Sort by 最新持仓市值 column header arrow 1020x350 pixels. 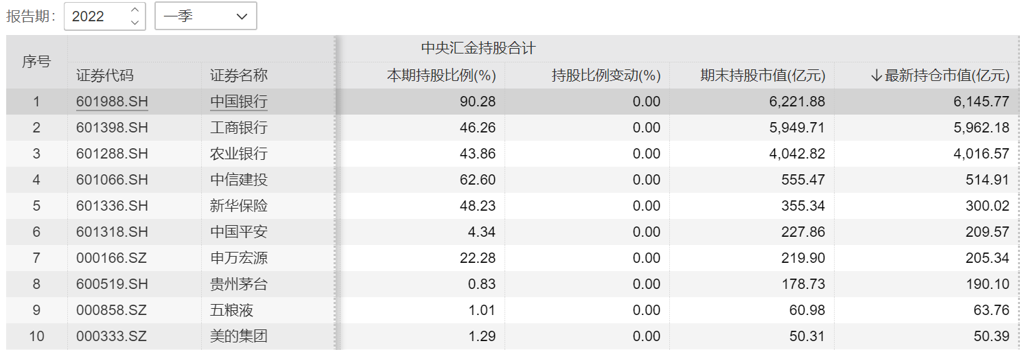[x=875, y=75]
